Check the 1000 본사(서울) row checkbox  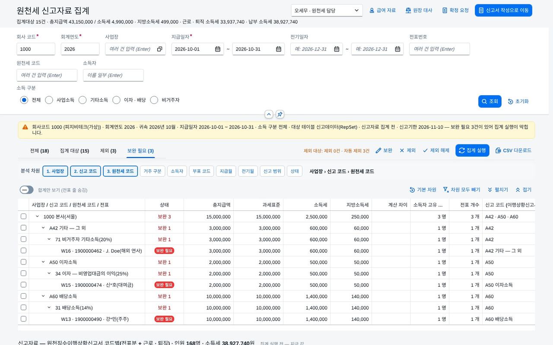(x=24, y=216)
